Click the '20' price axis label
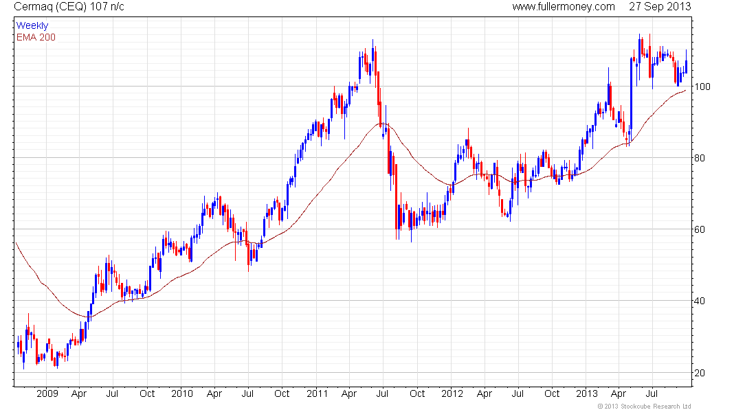756x412 pixels. [700, 372]
